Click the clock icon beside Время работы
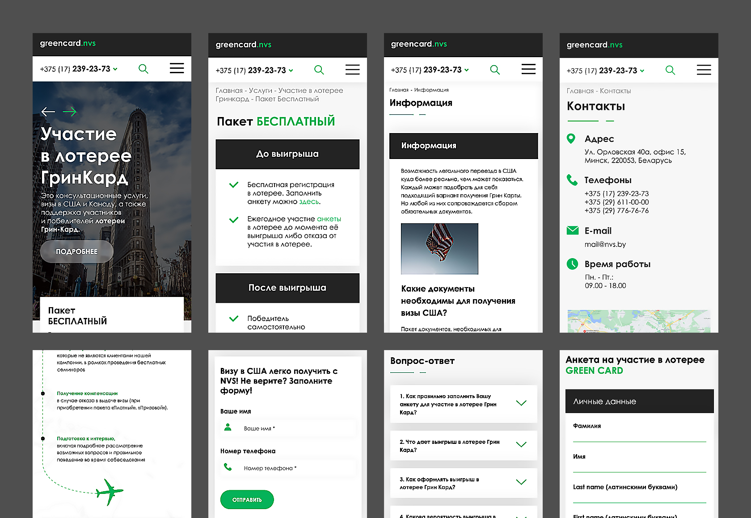Viewport: 751px width, 518px height. [x=572, y=264]
